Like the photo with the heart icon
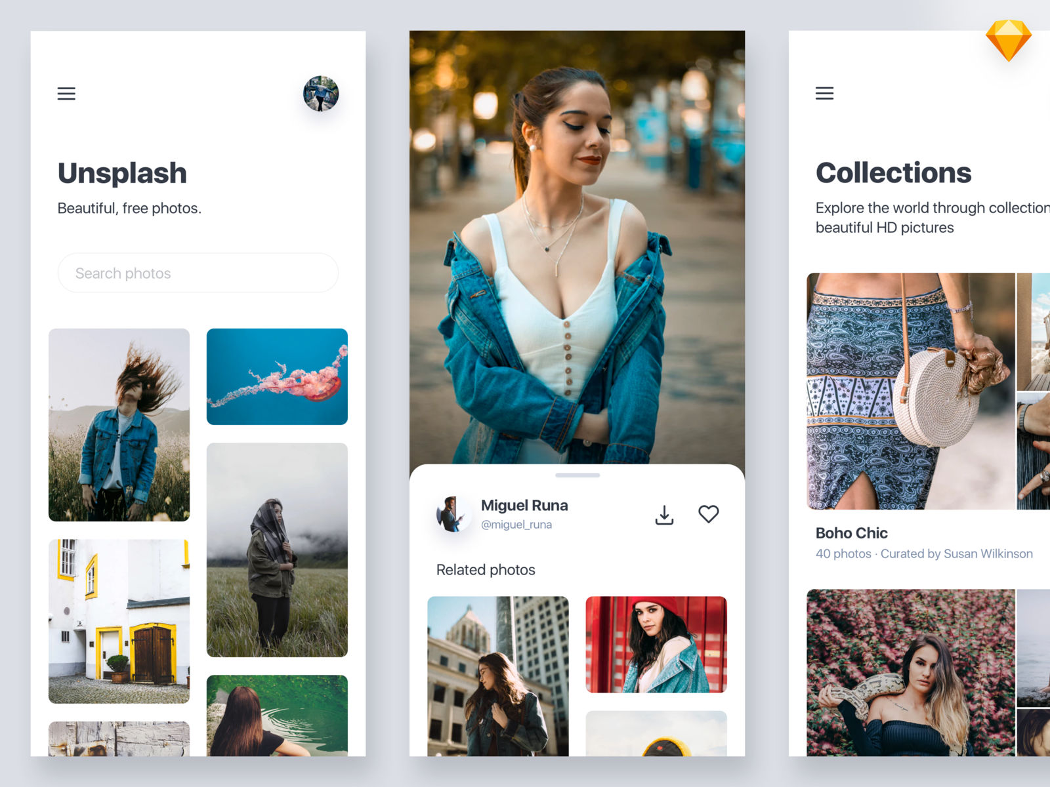The height and width of the screenshot is (787, 1050). pos(708,514)
